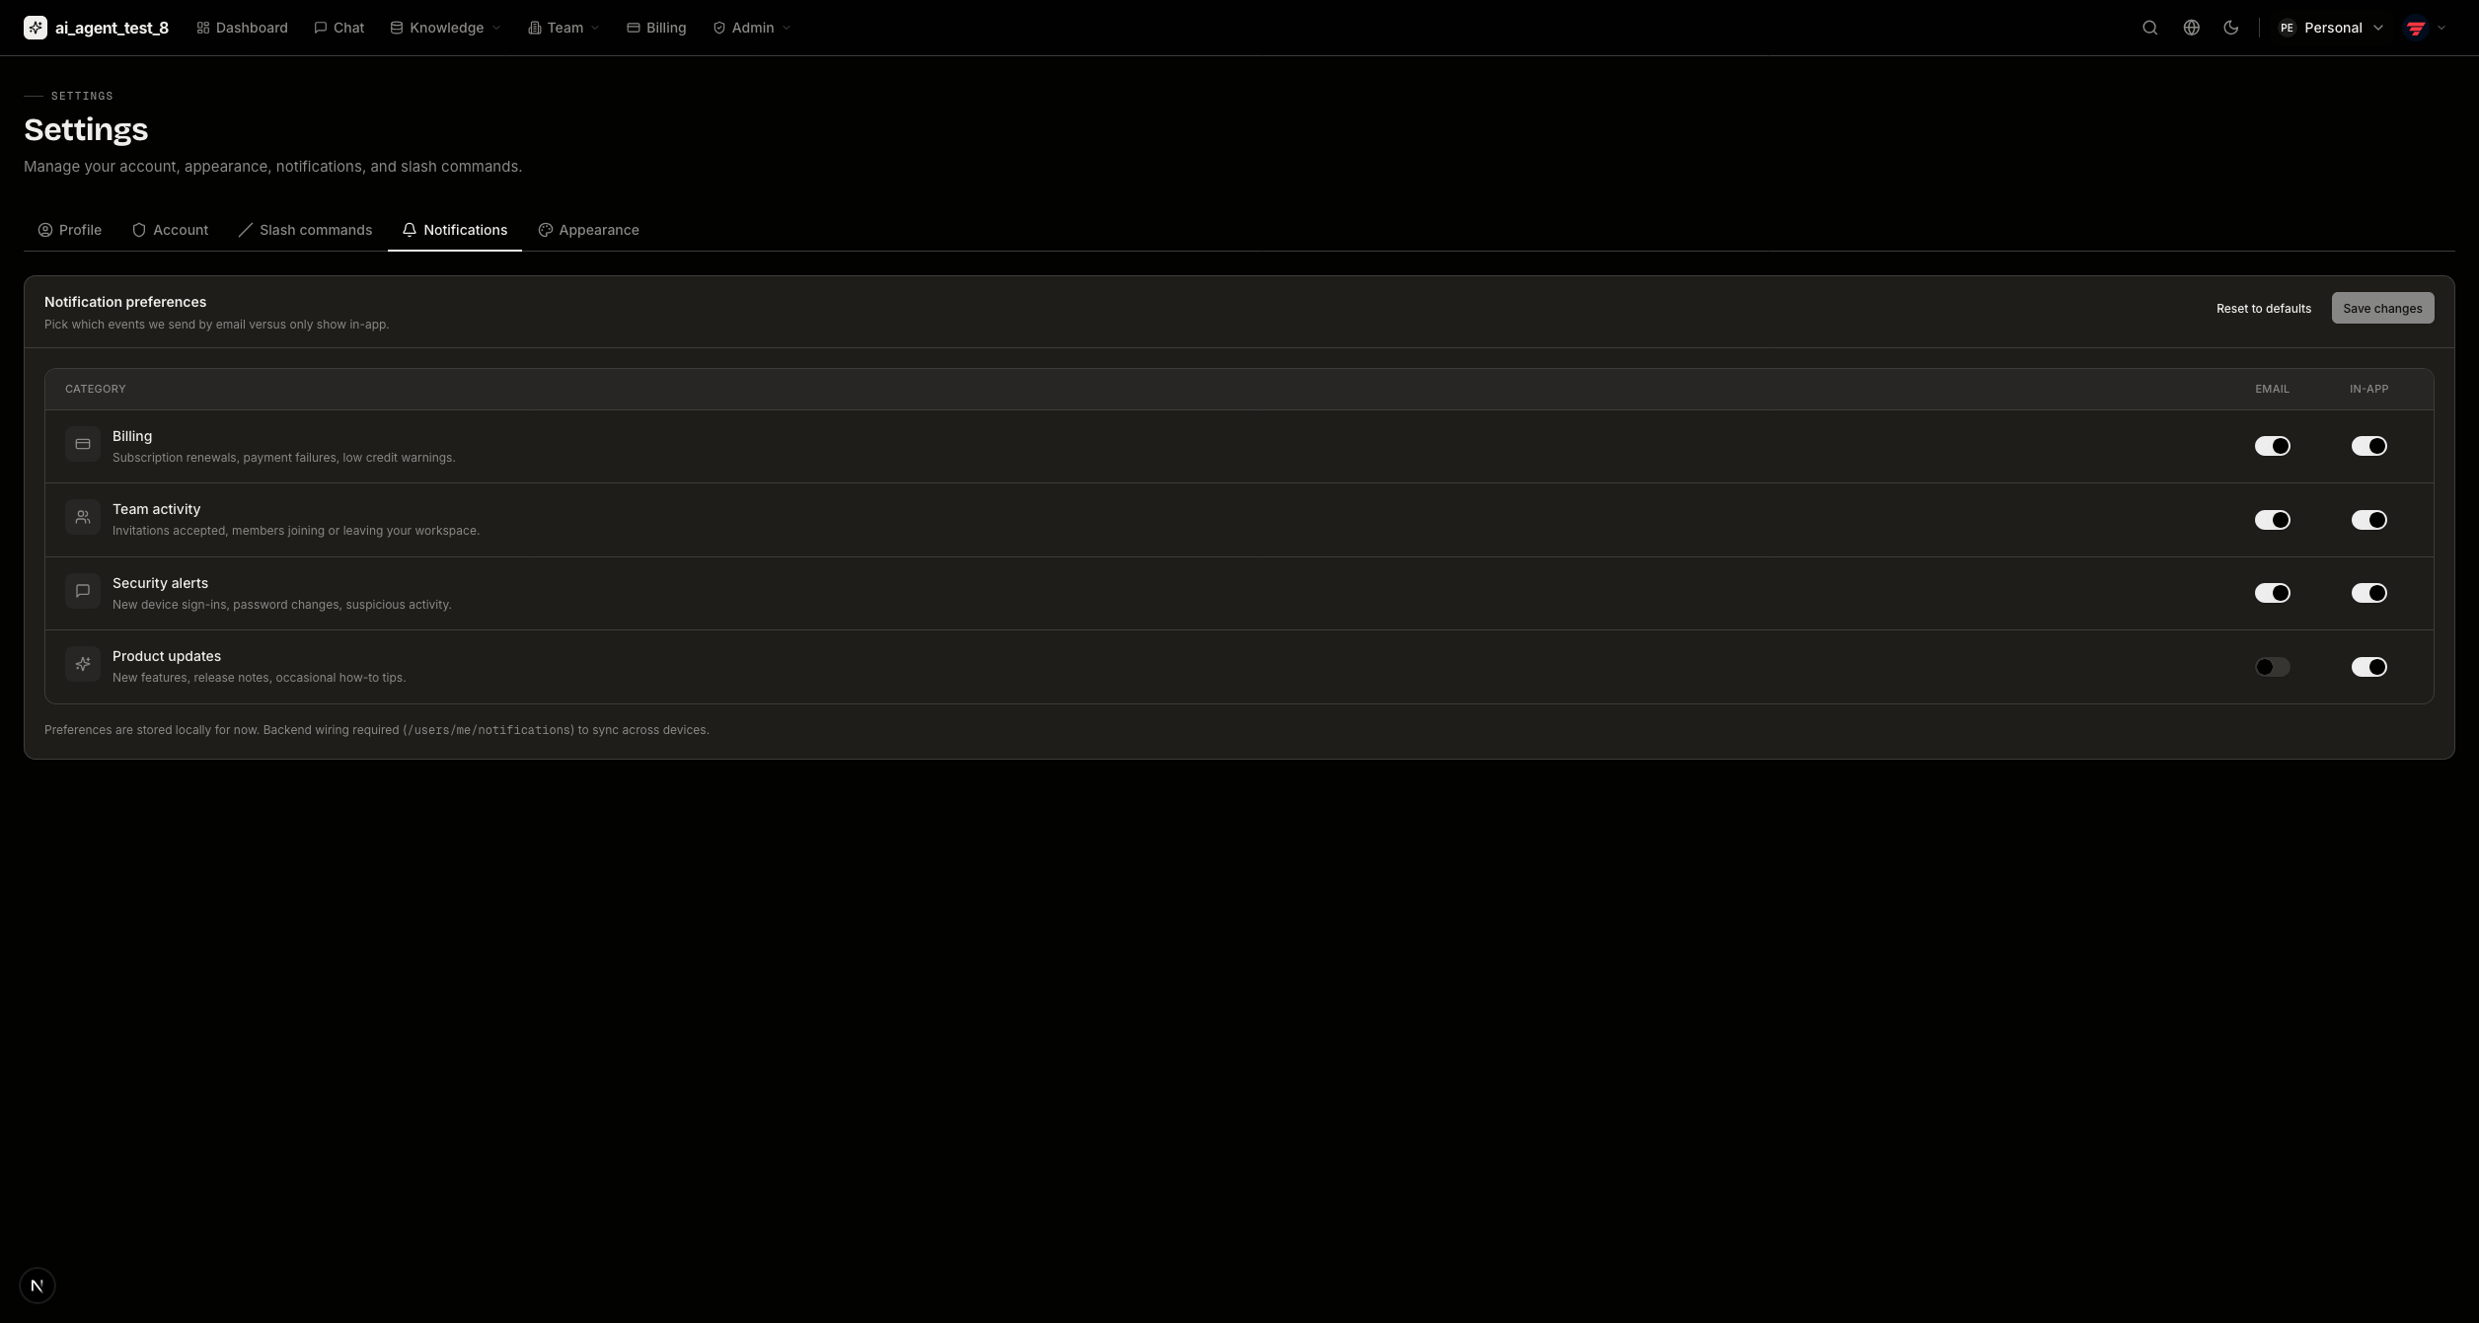Open the search icon in top bar
The image size is (2479, 1323).
[x=2149, y=28]
